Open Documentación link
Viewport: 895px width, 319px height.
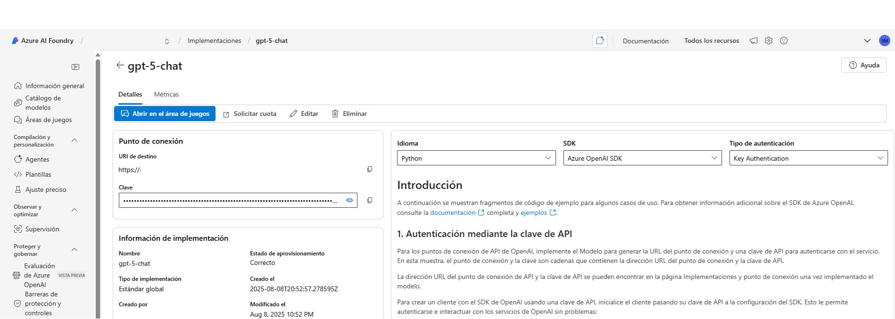[646, 41]
